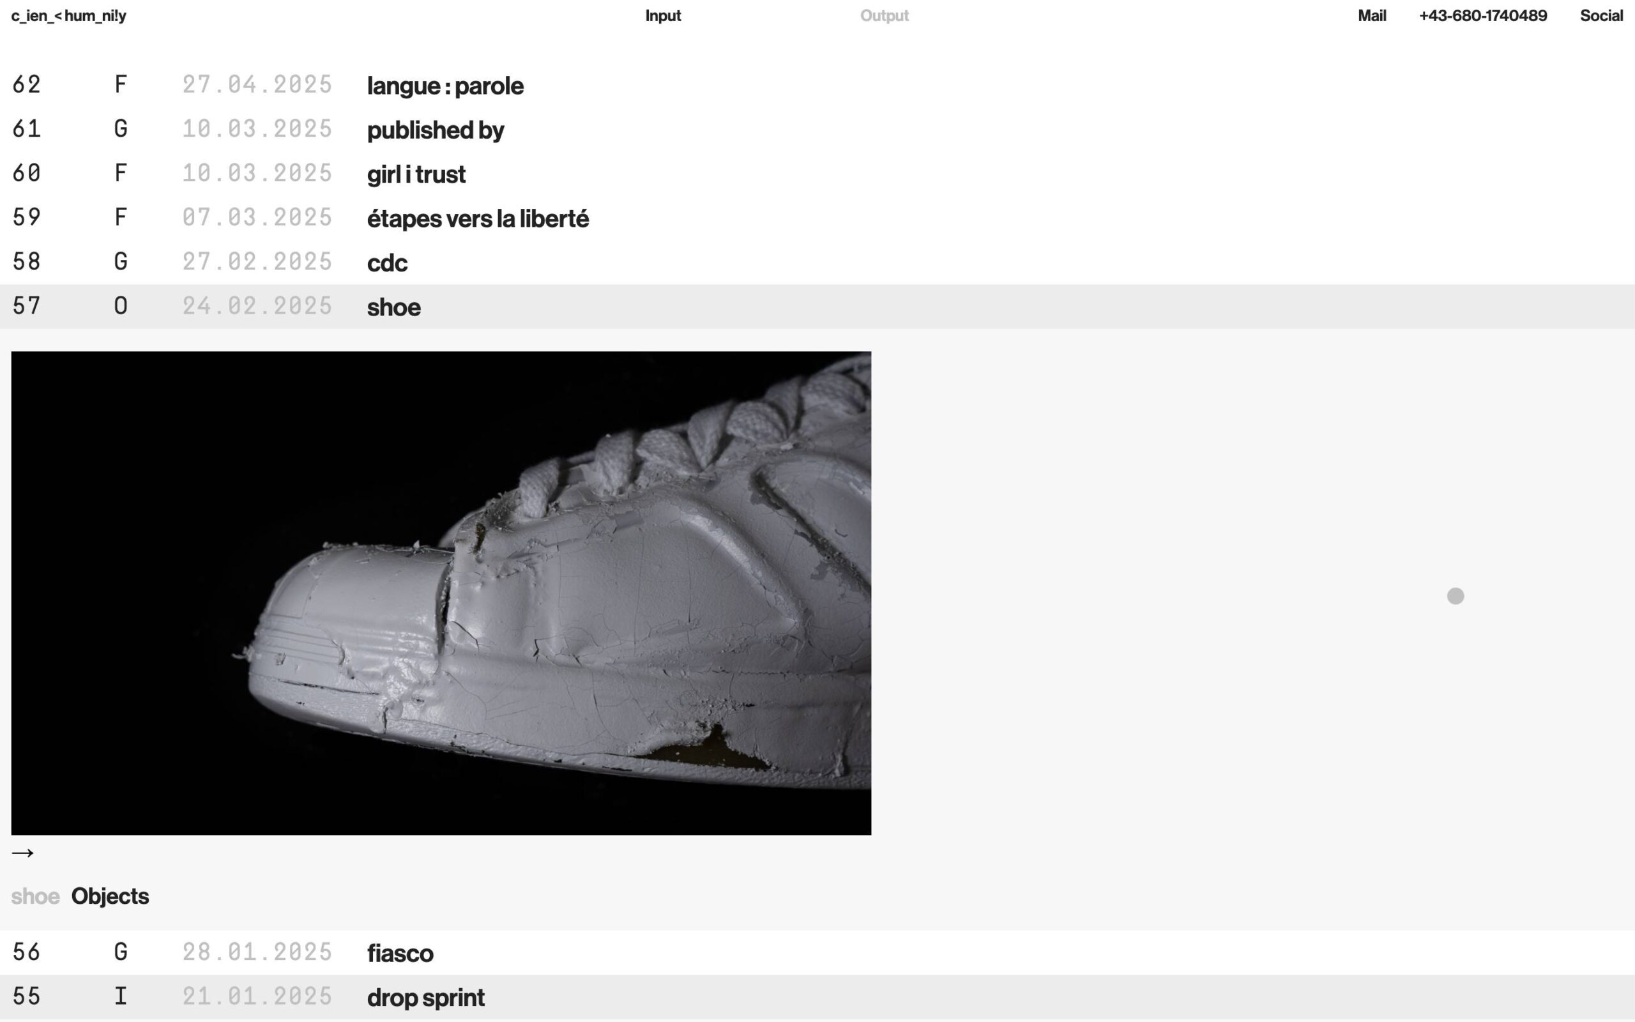Expand entry 61 published by
This screenshot has height=1022, width=1635.
[x=435, y=130]
